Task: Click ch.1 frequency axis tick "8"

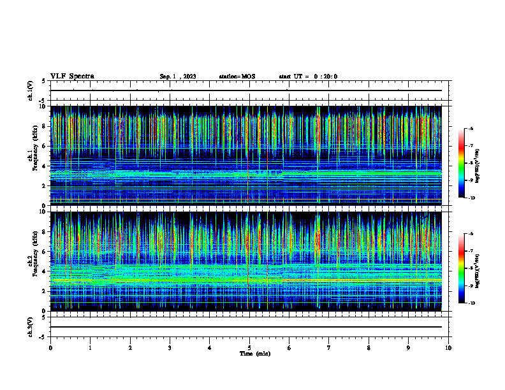Action: (x=44, y=126)
